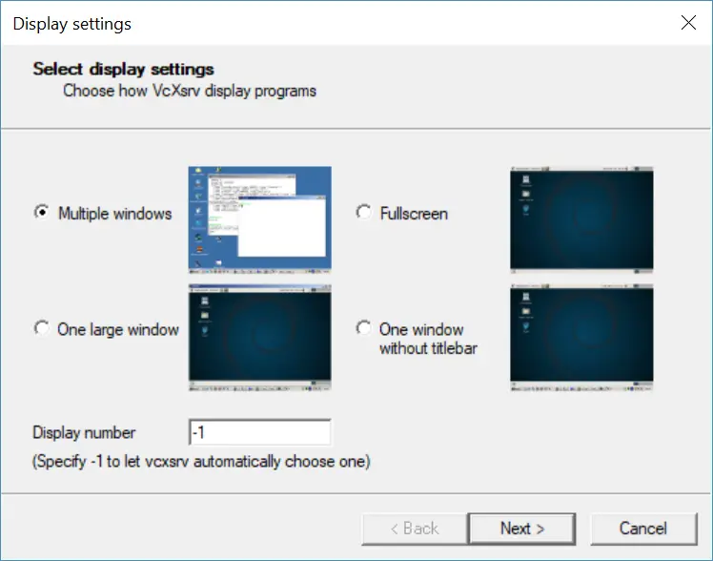Click the "One window without titlebar" label text
The width and height of the screenshot is (713, 561).
[x=428, y=339]
